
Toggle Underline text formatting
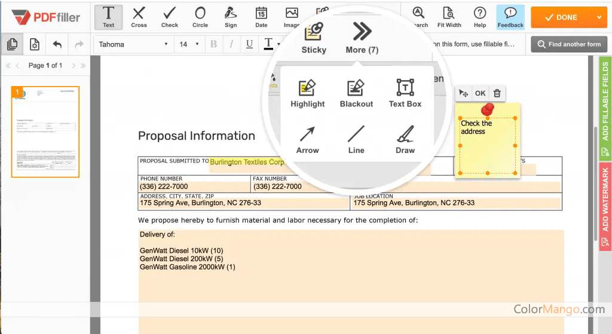(x=249, y=44)
